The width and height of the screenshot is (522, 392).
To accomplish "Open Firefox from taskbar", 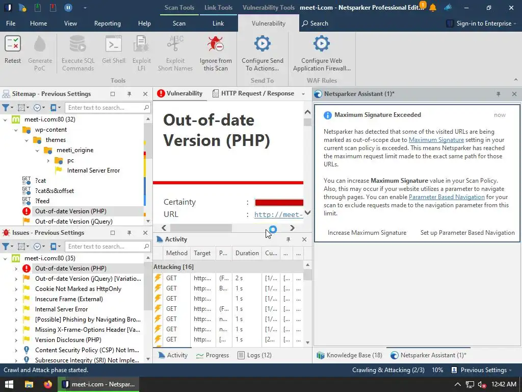I will (48, 384).
